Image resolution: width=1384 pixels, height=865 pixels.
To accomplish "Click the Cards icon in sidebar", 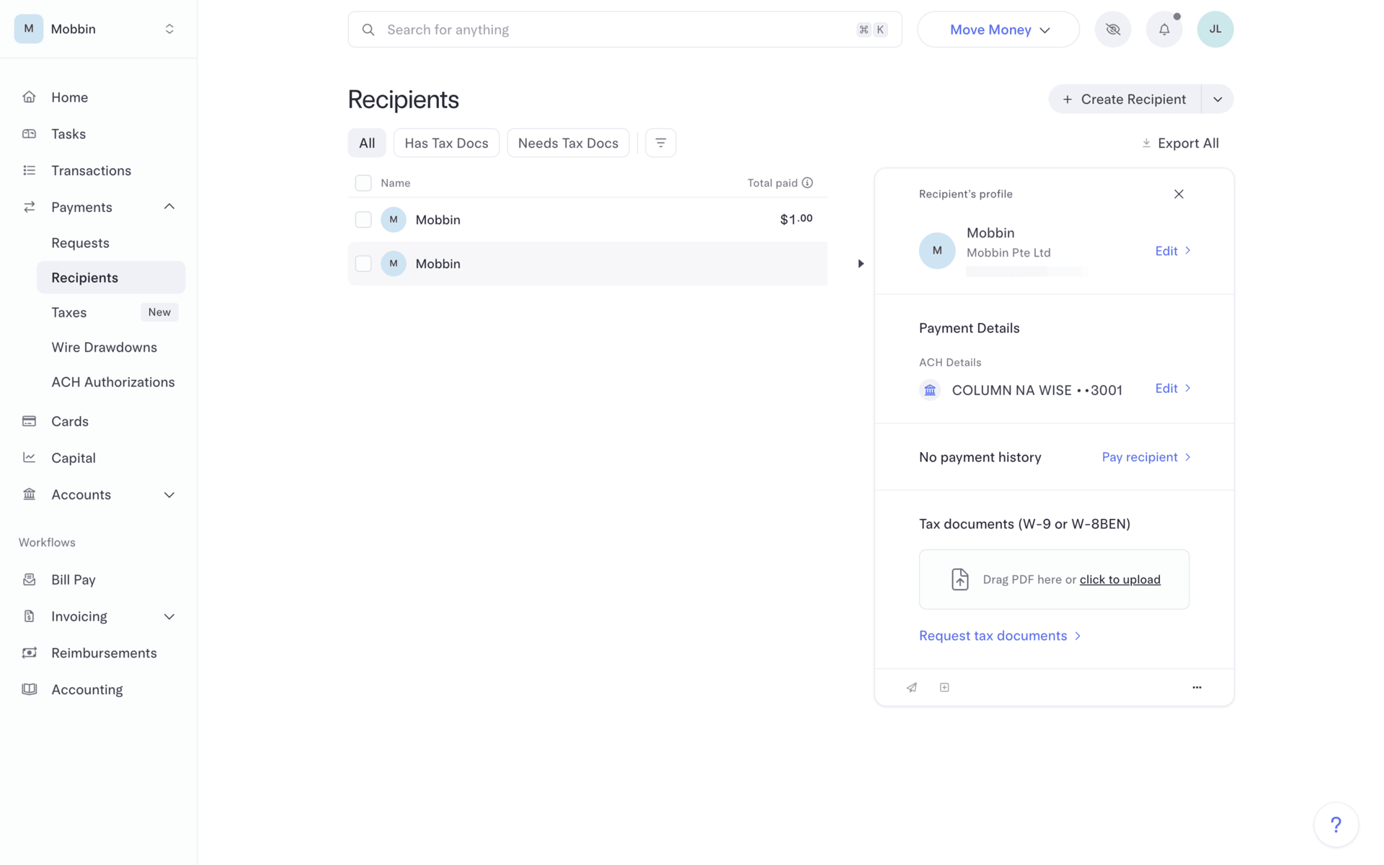I will 29,422.
